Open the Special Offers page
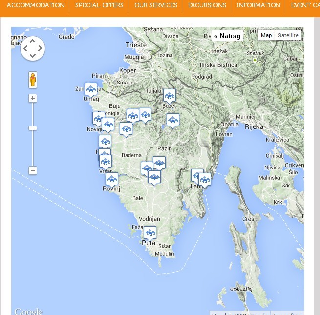The width and height of the screenshot is (320, 315). click(x=99, y=5)
